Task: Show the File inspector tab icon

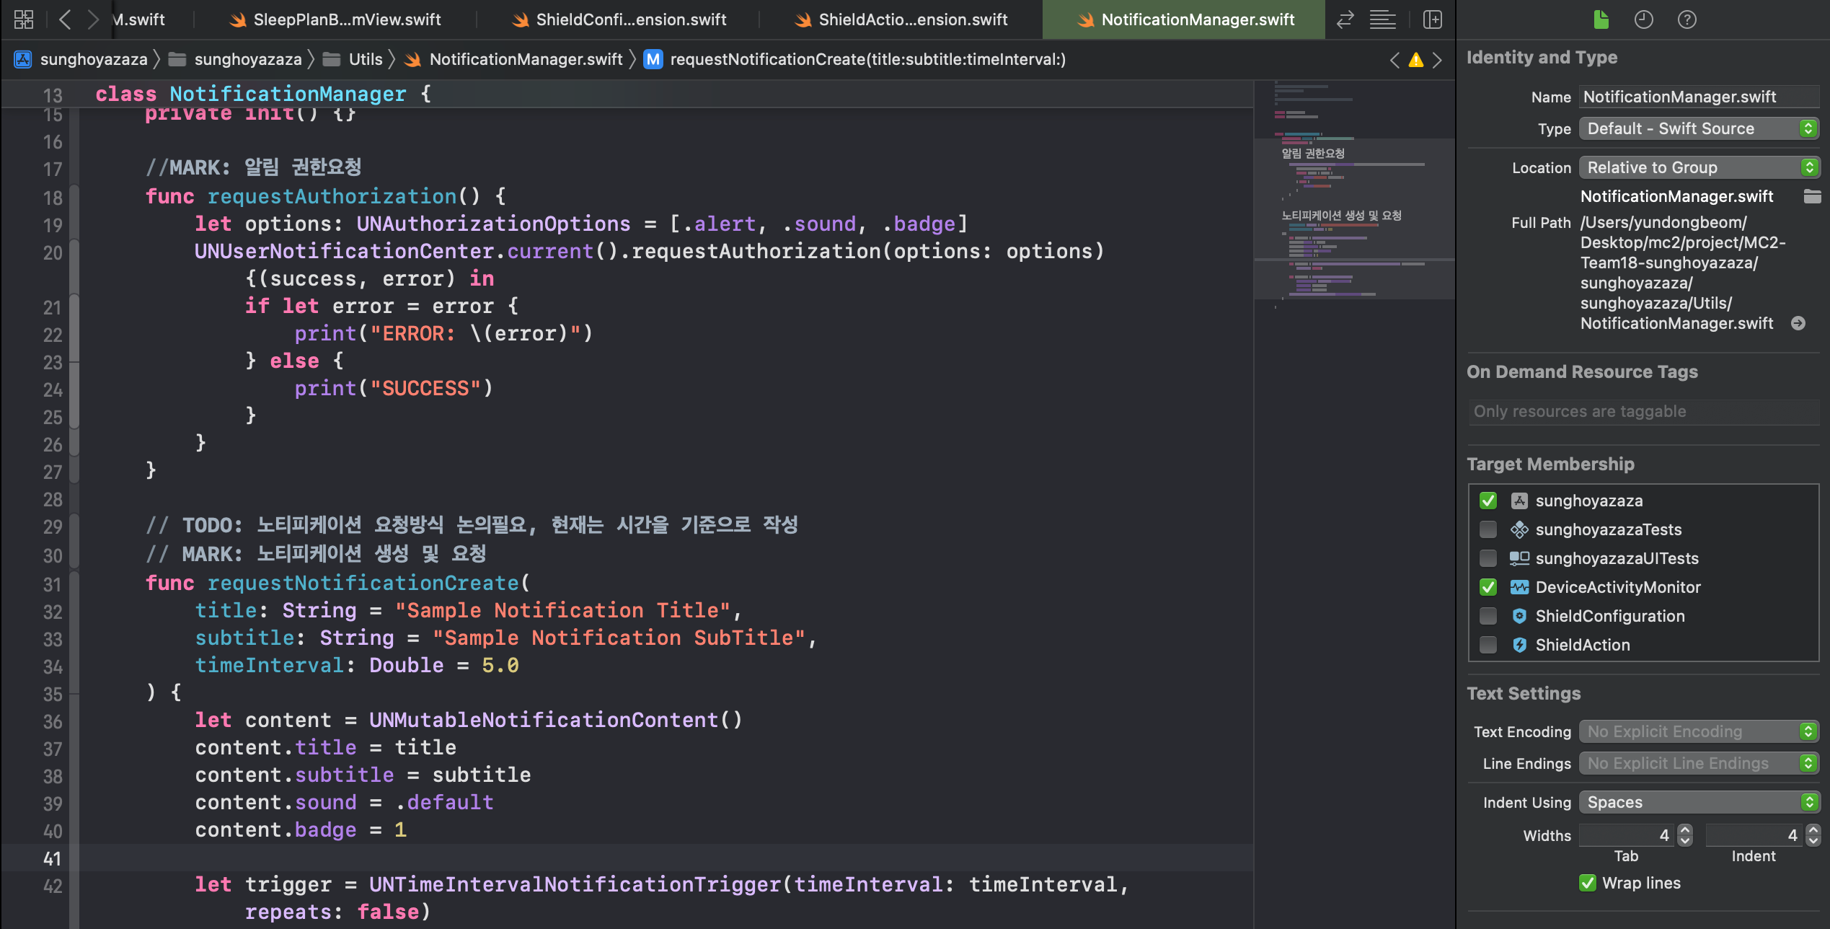Action: [x=1601, y=19]
